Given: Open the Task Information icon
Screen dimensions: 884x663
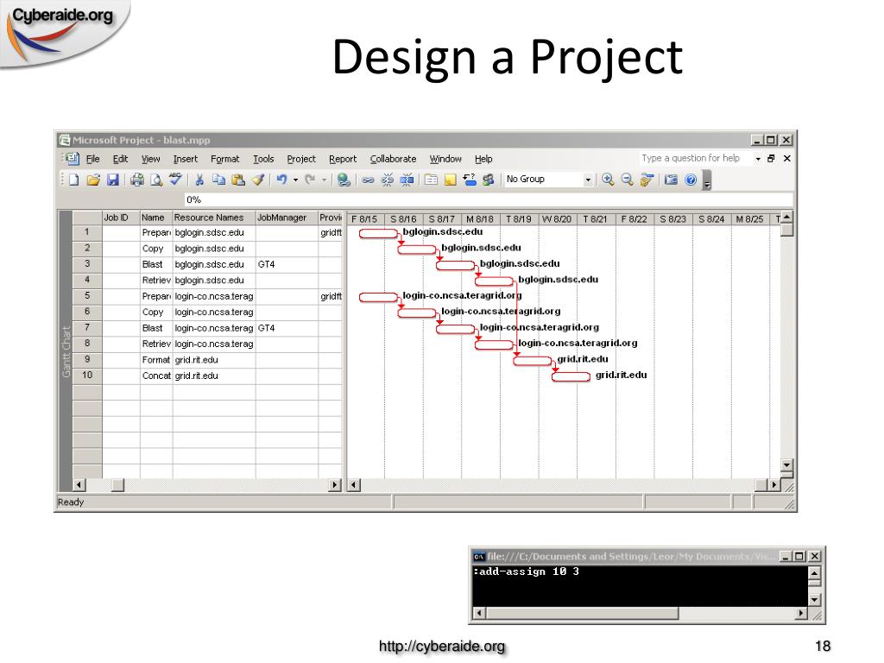Looking at the screenshot, I should [x=431, y=180].
